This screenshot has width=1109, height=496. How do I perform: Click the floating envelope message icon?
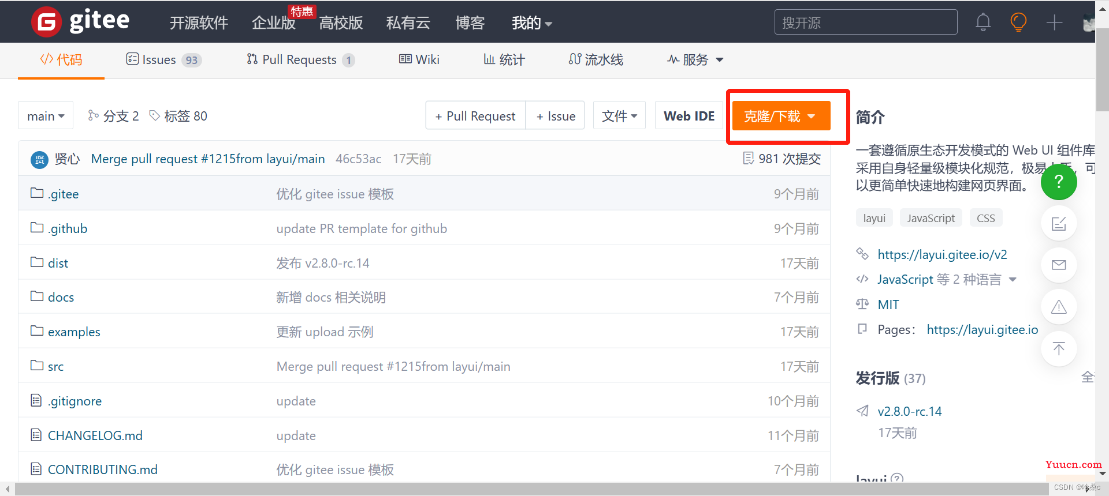pyautogui.click(x=1059, y=265)
